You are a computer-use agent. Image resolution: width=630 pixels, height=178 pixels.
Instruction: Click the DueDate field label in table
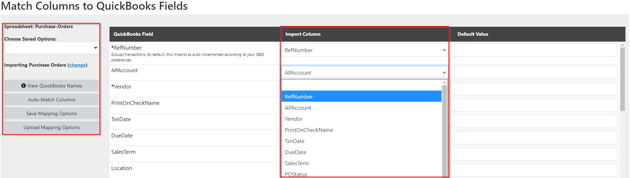point(122,136)
